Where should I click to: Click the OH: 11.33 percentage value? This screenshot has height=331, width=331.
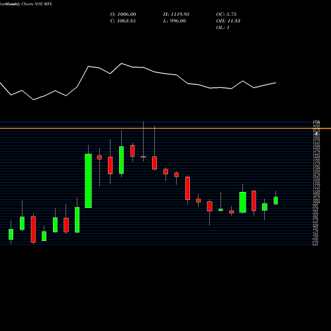point(228,21)
